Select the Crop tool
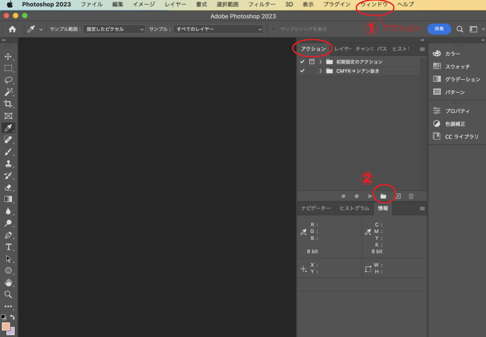The image size is (486, 337). pyautogui.click(x=9, y=104)
